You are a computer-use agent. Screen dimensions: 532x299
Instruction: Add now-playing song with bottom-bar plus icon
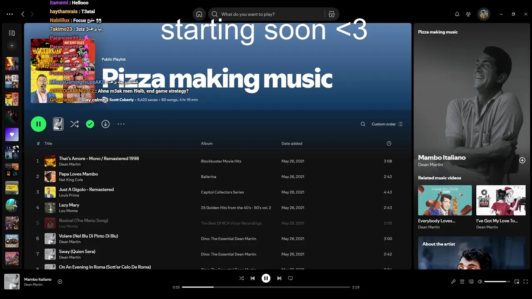pos(60,282)
